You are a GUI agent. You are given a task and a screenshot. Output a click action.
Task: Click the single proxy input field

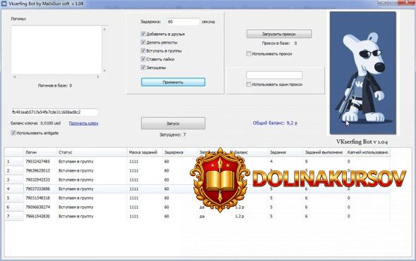[274, 75]
